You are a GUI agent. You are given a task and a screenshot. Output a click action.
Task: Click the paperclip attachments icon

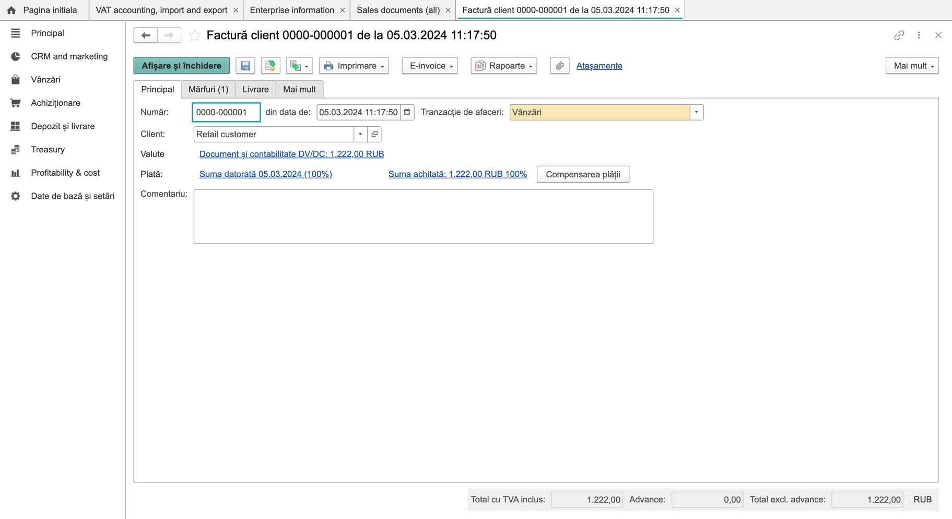pos(559,66)
